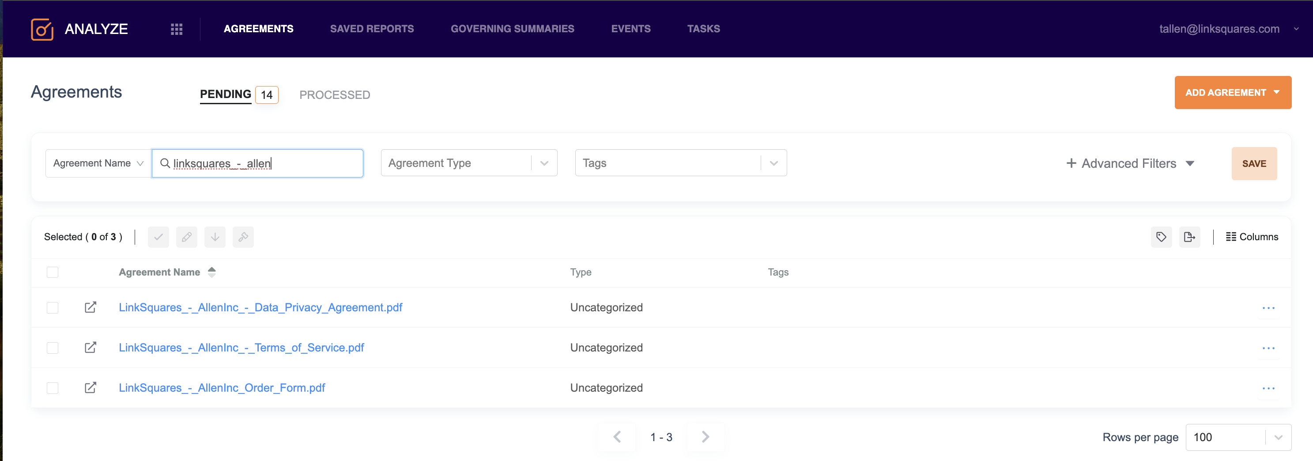
Task: Click Uncategorized in Order_Form row
Action: (x=606, y=388)
